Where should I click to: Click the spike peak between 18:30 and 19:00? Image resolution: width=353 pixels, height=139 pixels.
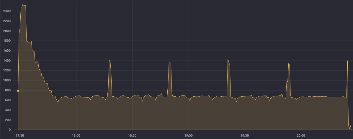pyautogui.click(x=169, y=62)
